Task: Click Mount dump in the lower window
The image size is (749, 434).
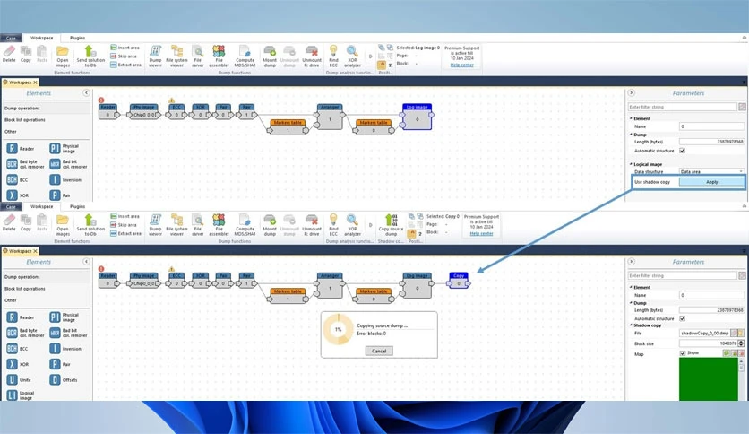Action: click(x=270, y=225)
